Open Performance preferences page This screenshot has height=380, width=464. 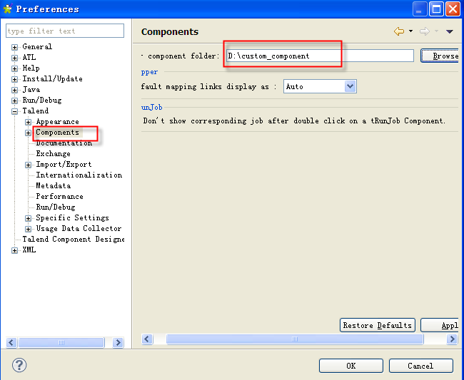[59, 196]
